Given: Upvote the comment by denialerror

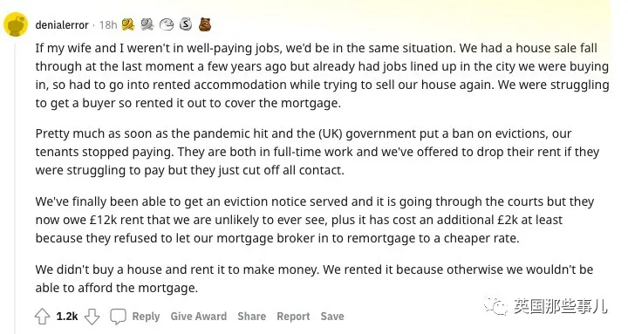Looking at the screenshot, I should click(42, 317).
